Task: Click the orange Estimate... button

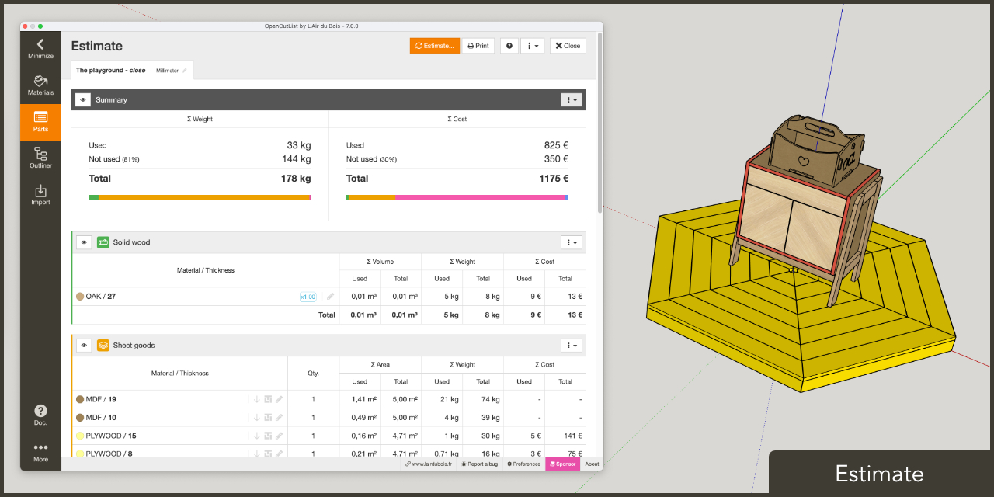Action: 435,46
